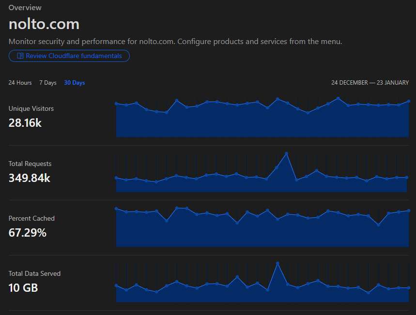This screenshot has width=416, height=315.
Task: Click the 349.84k total requests value
Action: pyautogui.click(x=29, y=178)
